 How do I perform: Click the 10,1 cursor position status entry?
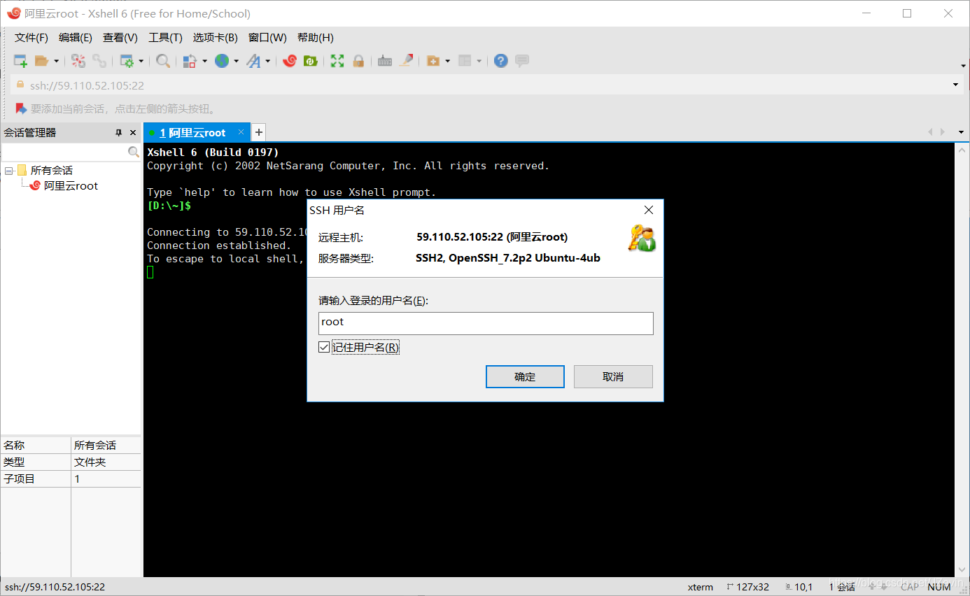tap(799, 587)
